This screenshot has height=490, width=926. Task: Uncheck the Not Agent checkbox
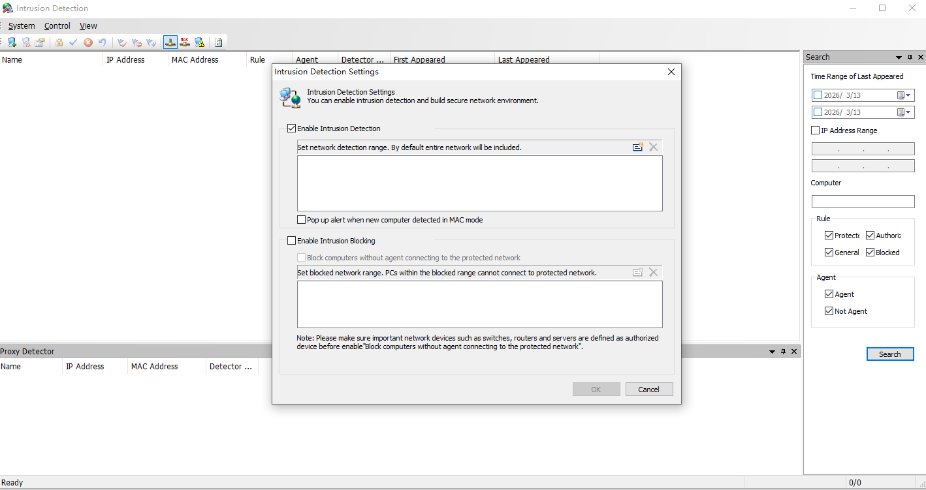pyautogui.click(x=829, y=311)
